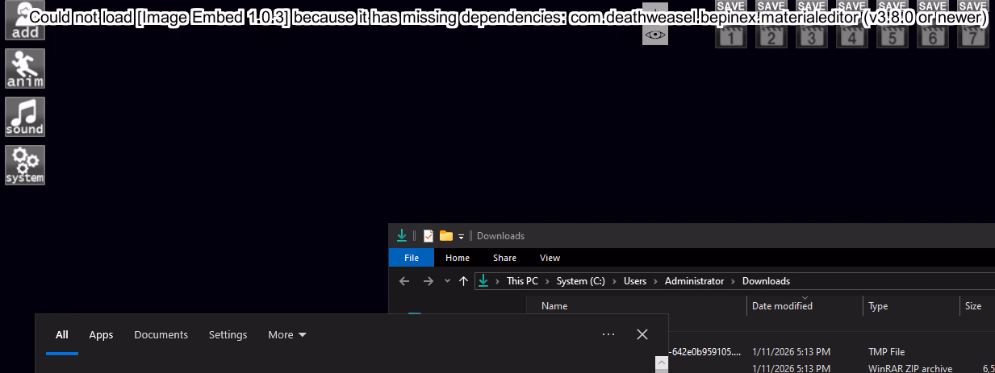Expand the More dropdown in search
The width and height of the screenshot is (995, 373).
pos(287,335)
